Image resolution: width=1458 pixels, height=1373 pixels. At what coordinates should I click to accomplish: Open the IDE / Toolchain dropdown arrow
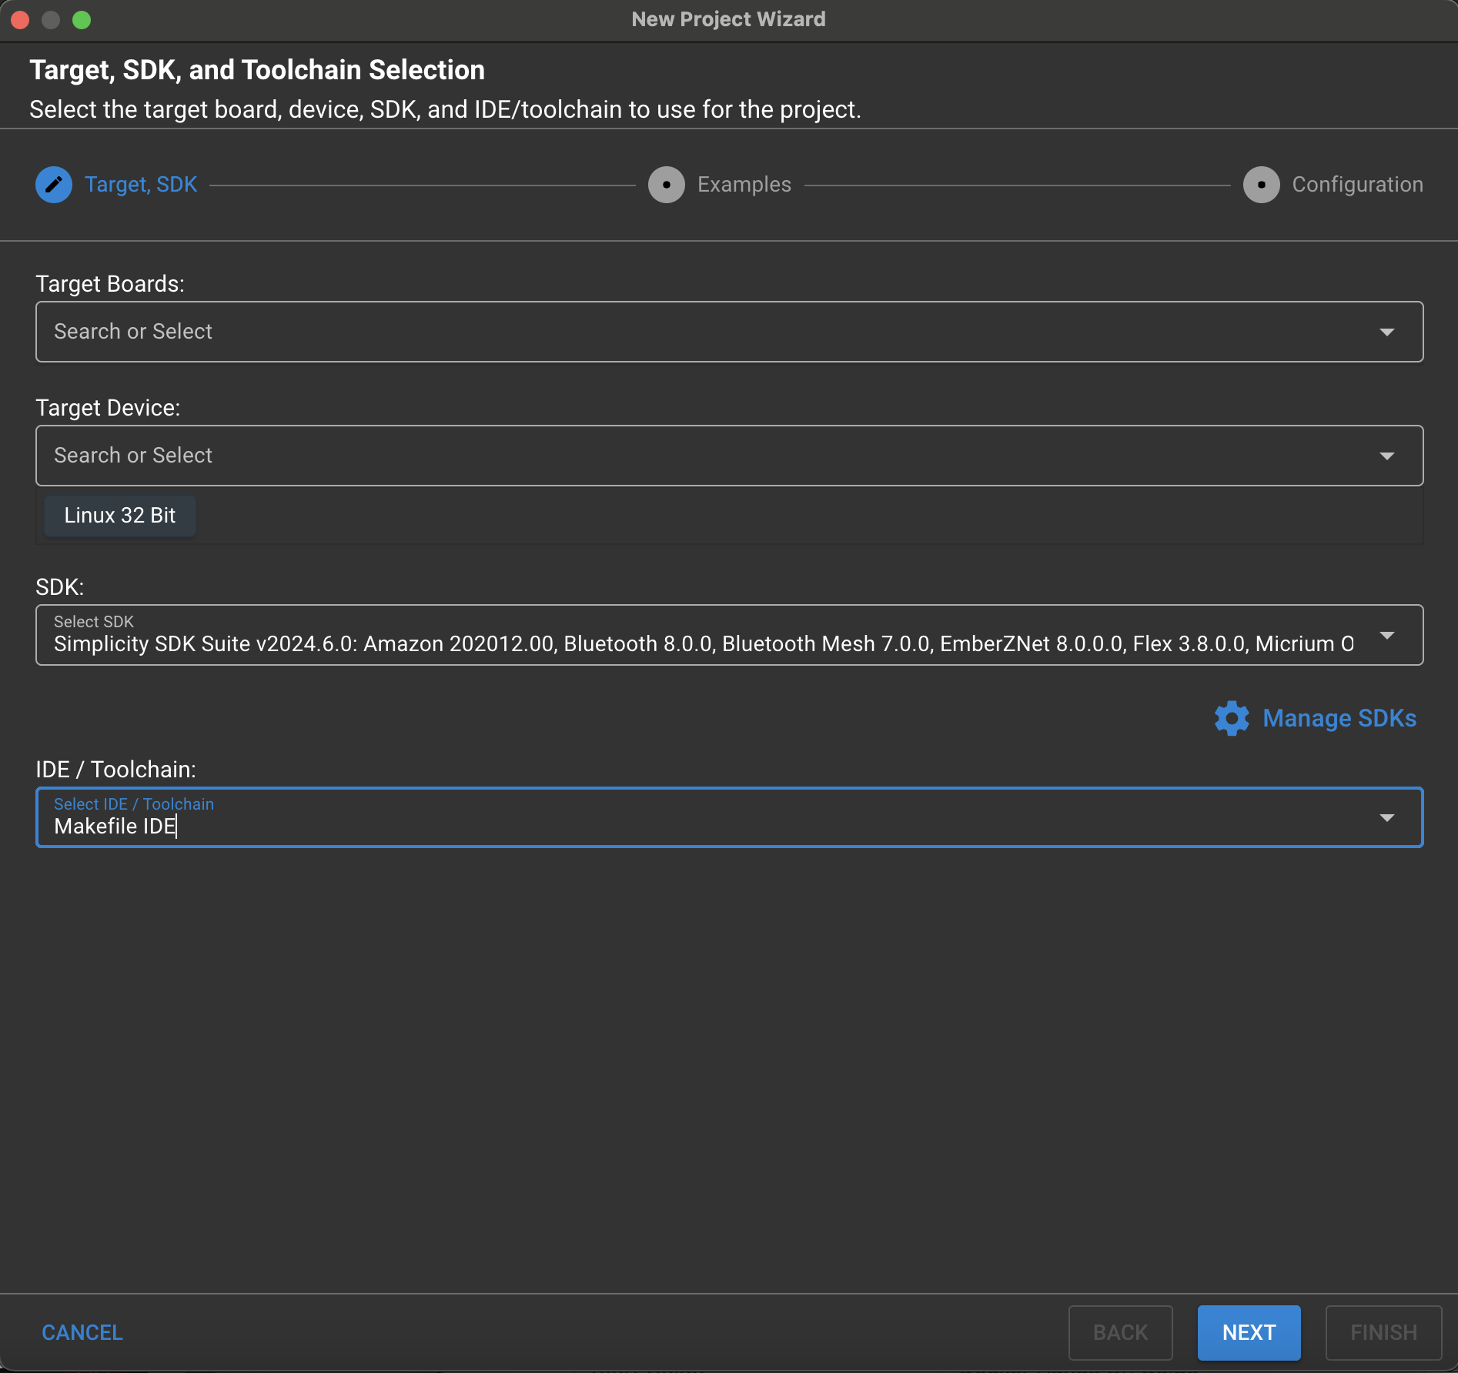click(1386, 817)
